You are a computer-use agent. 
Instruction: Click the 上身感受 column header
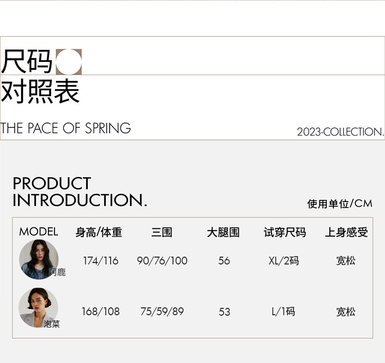(x=346, y=232)
